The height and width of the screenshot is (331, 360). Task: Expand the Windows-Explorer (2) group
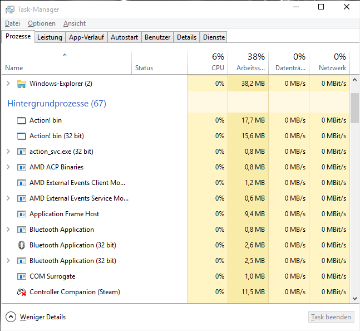[x=8, y=84]
